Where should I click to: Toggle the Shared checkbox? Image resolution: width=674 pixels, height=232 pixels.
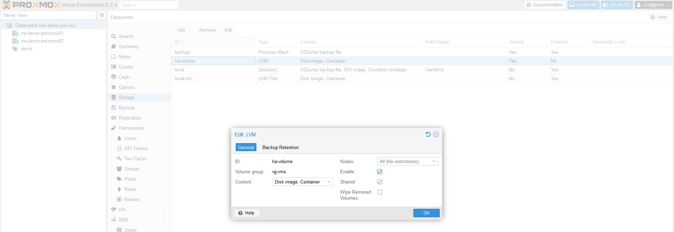click(380, 182)
